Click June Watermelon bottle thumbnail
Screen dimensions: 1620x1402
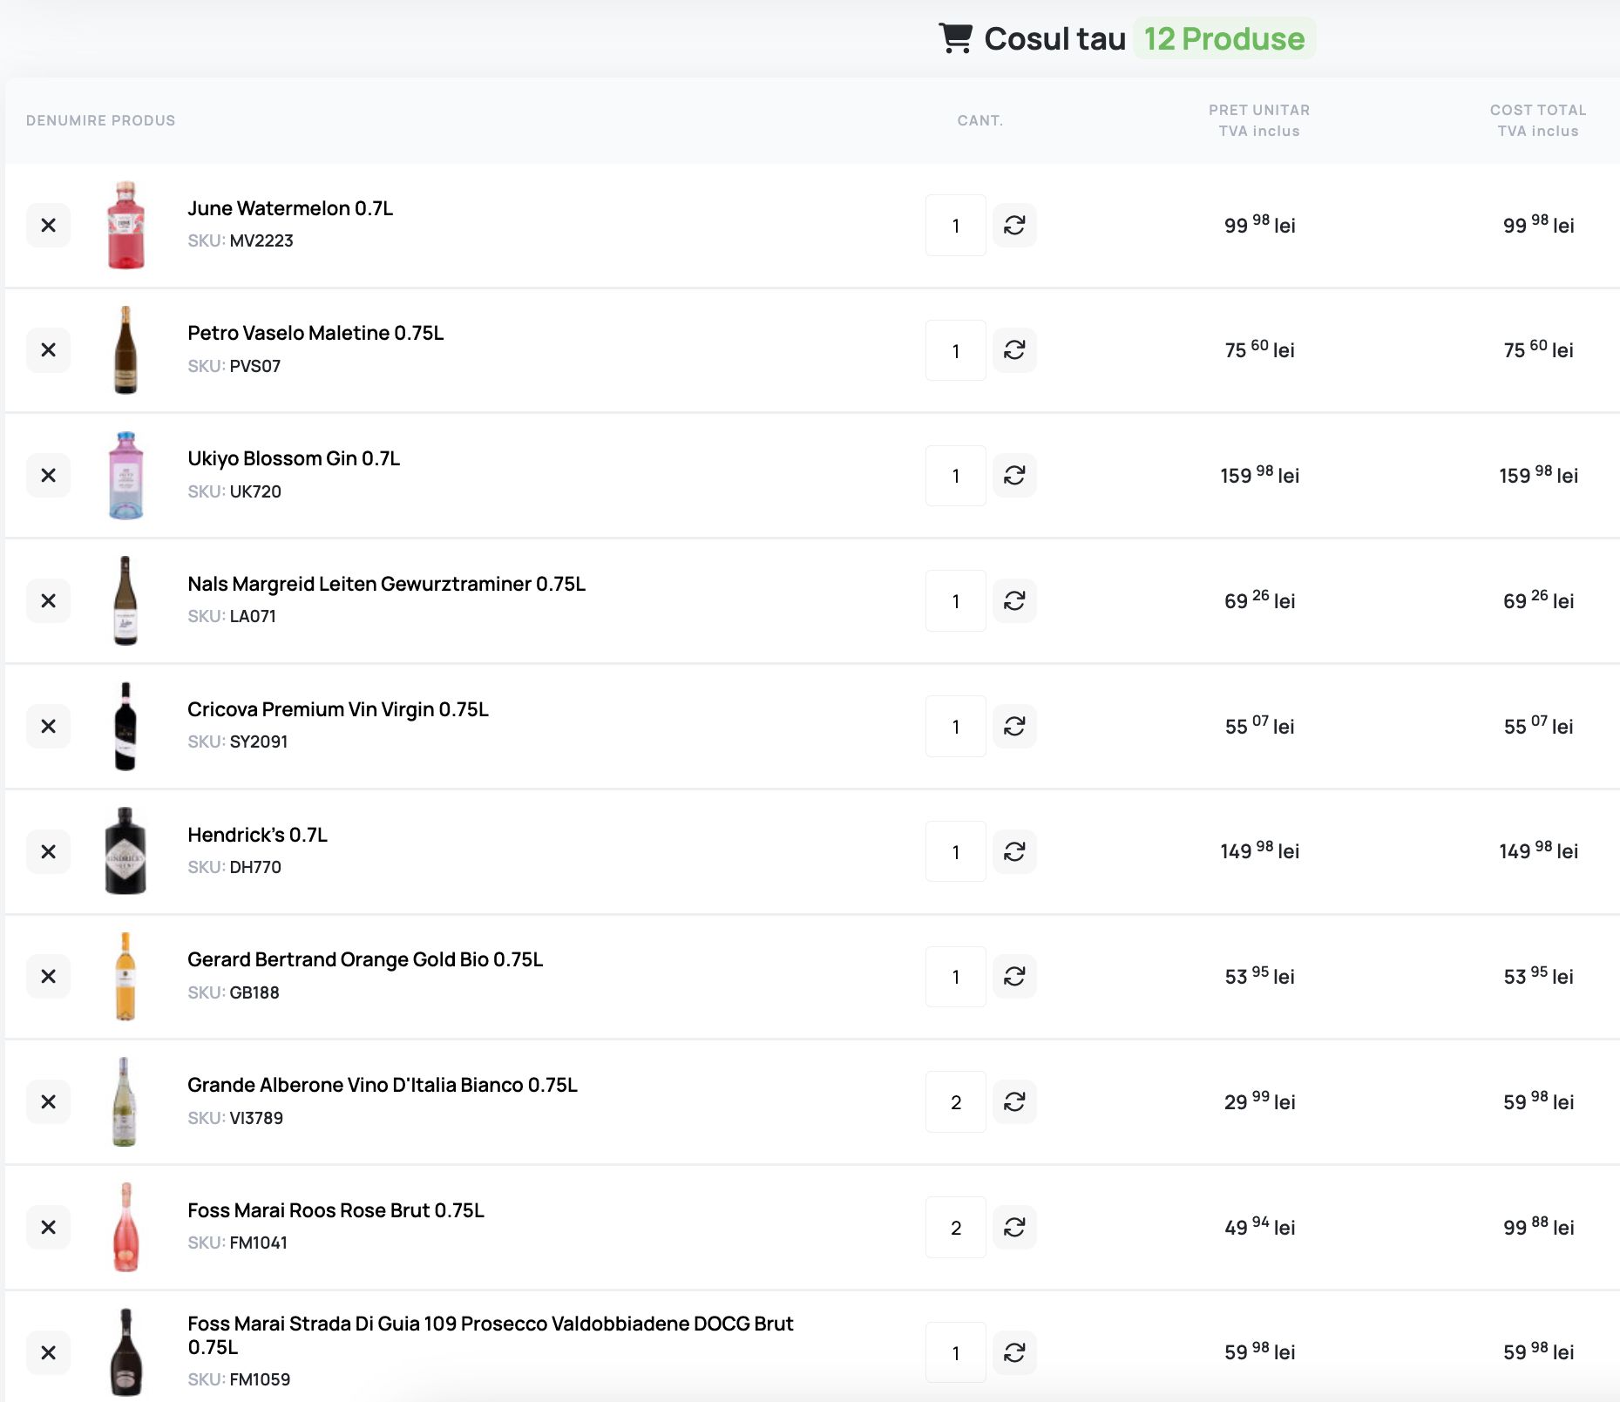click(x=125, y=226)
